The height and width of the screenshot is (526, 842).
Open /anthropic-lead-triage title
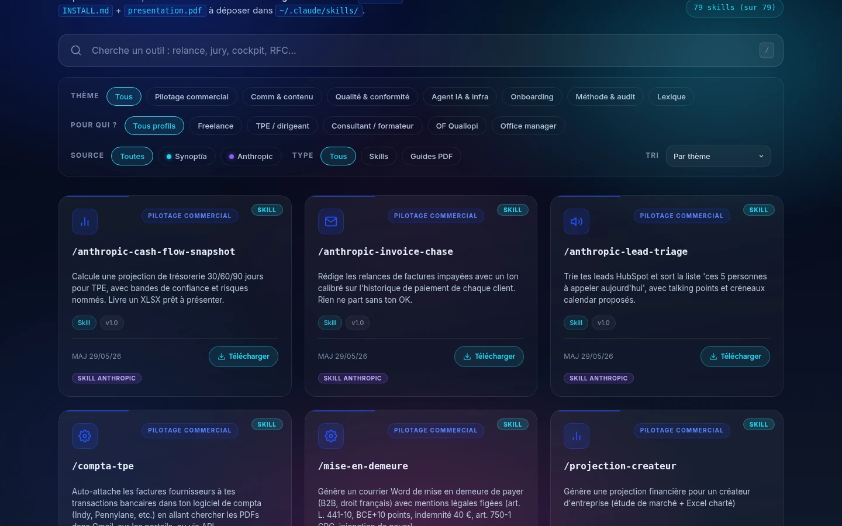tap(626, 252)
